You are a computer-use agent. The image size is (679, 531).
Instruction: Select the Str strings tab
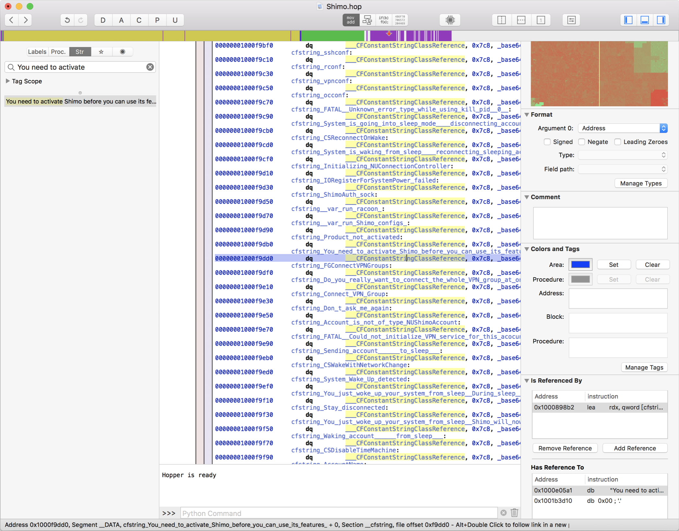[80, 52]
